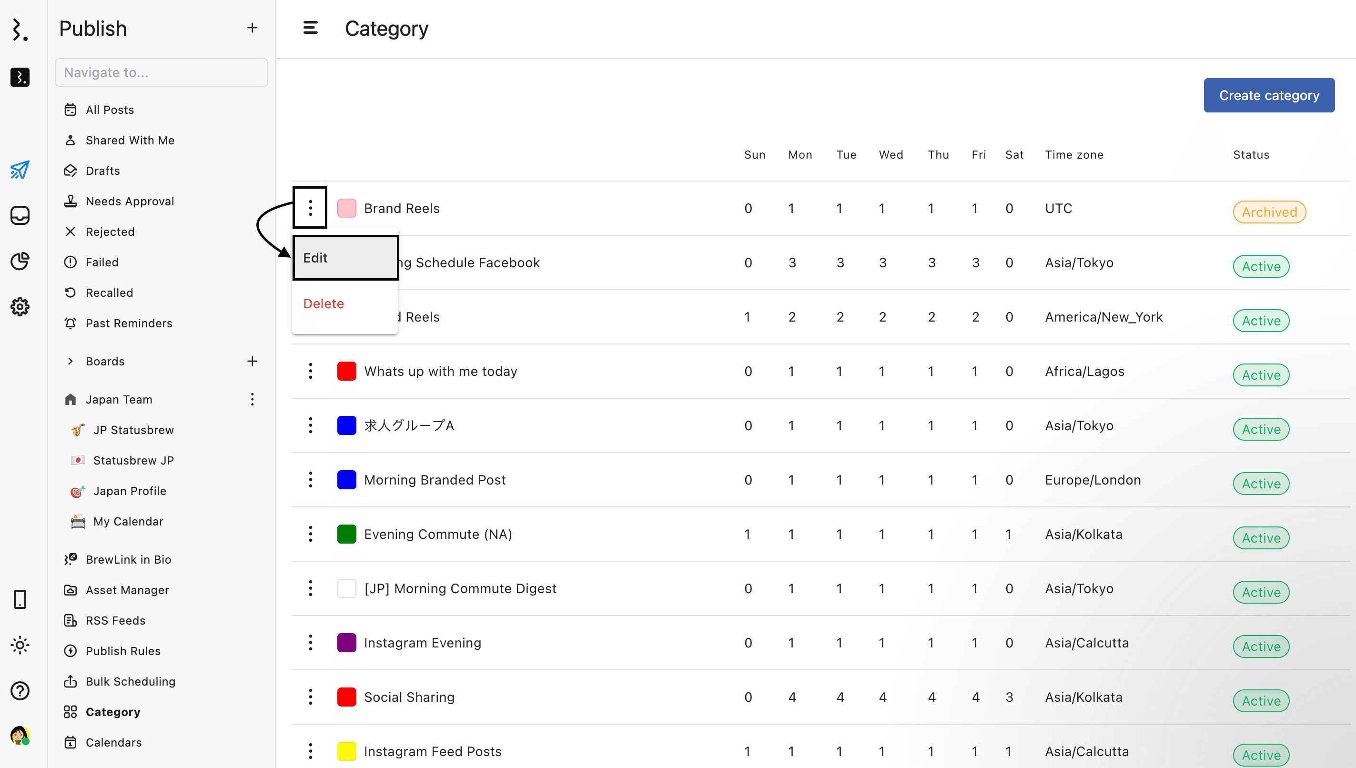This screenshot has height=768, width=1356.
Task: Click the green Evening Commute (NA) color swatch
Action: tap(346, 534)
